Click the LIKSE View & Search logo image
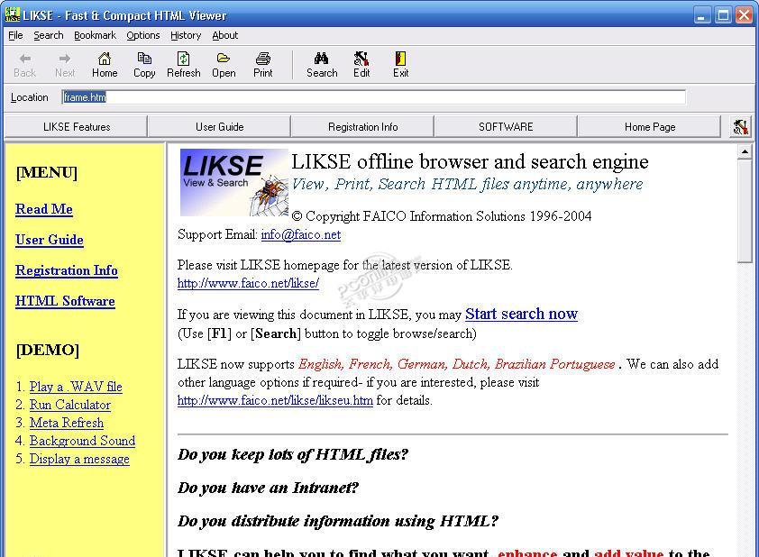Image resolution: width=759 pixels, height=557 pixels. 233,182
